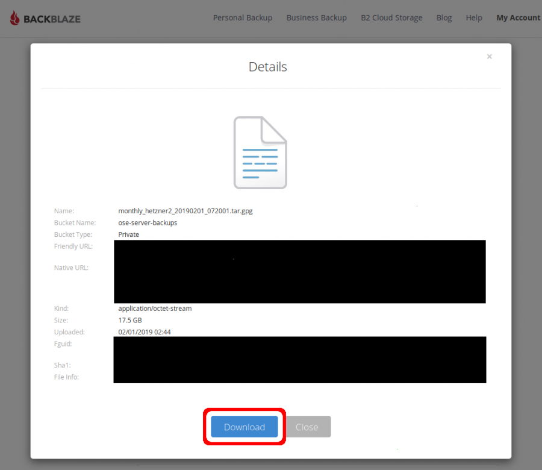The image size is (542, 470).
Task: Click the document file icon
Action: click(260, 152)
